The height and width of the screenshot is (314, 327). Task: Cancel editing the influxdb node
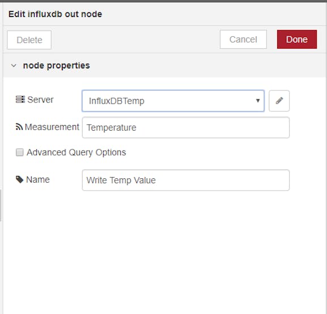point(243,40)
